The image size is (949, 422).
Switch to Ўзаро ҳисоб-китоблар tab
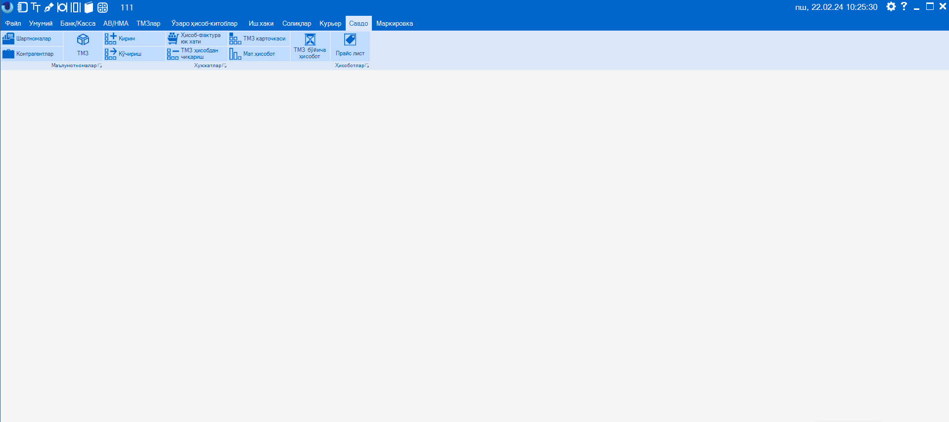(205, 23)
